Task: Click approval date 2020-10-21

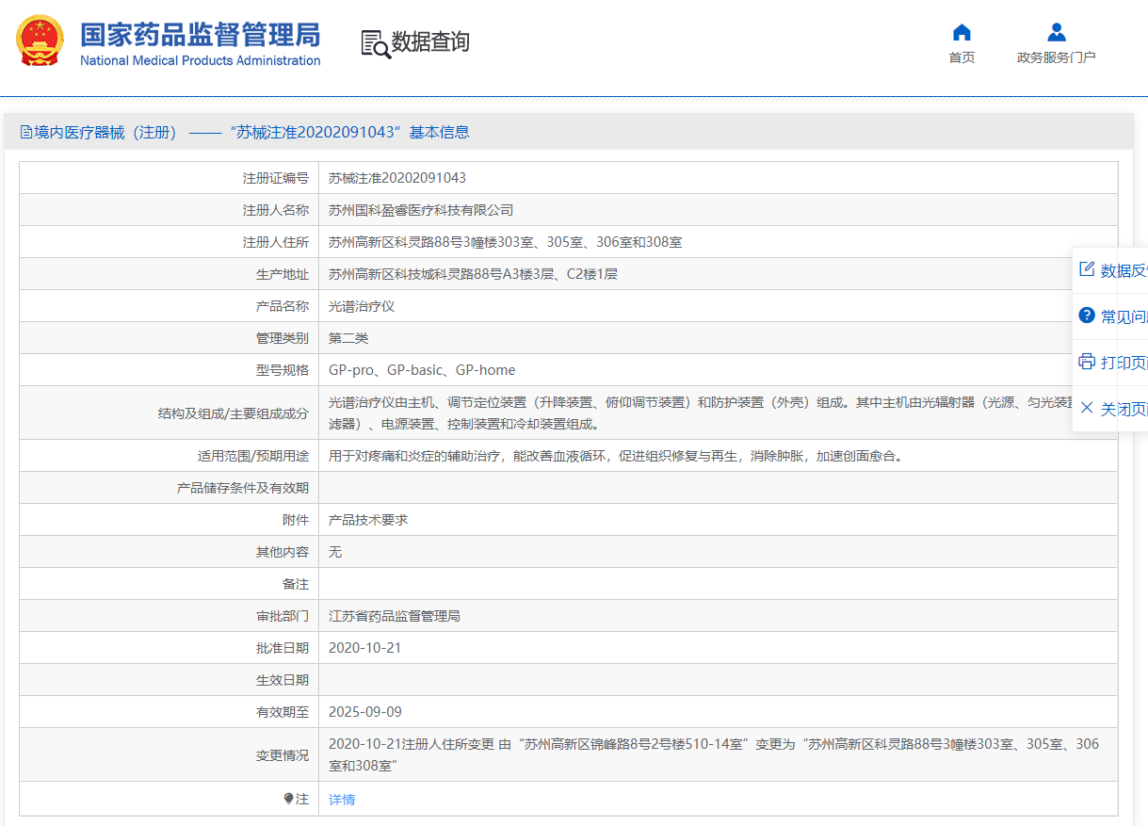Action: tap(364, 648)
